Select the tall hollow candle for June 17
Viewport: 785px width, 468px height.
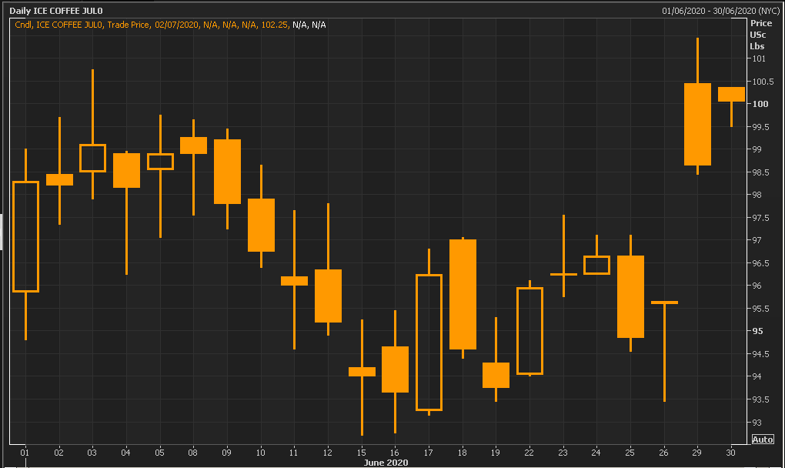[429, 343]
